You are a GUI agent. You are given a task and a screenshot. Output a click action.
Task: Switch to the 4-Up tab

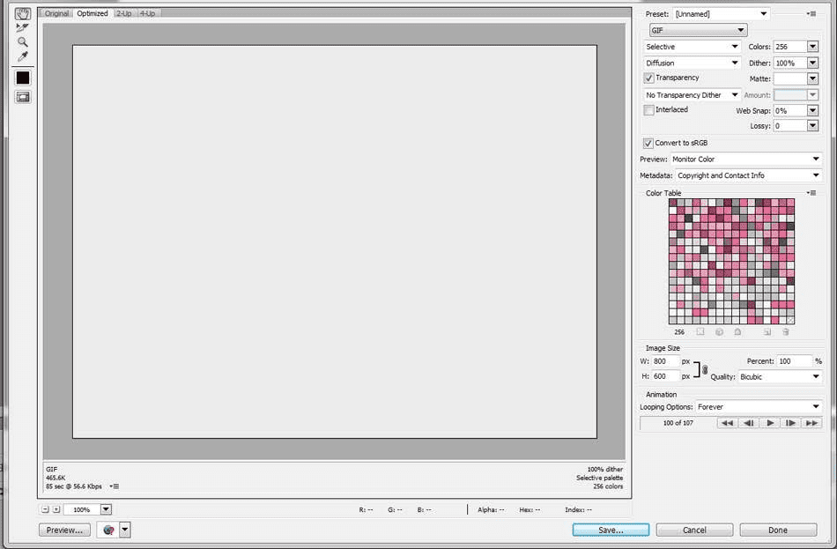tap(147, 13)
